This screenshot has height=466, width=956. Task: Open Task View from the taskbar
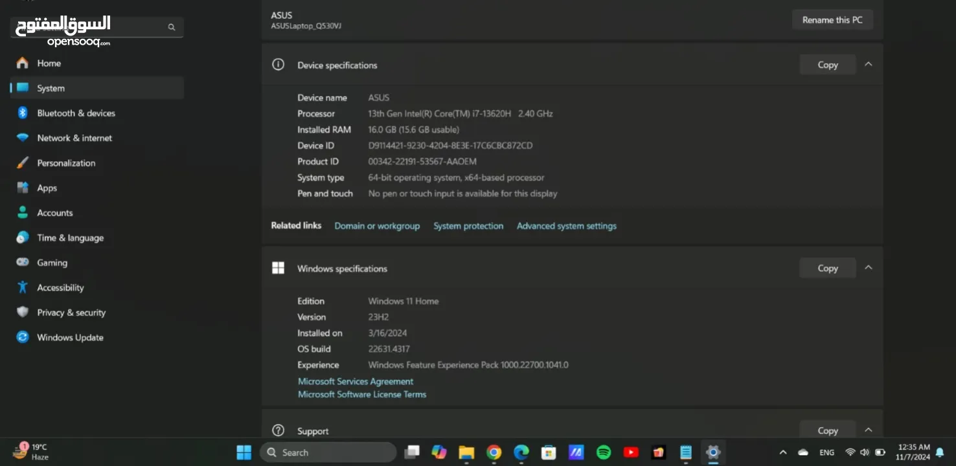pyautogui.click(x=412, y=452)
